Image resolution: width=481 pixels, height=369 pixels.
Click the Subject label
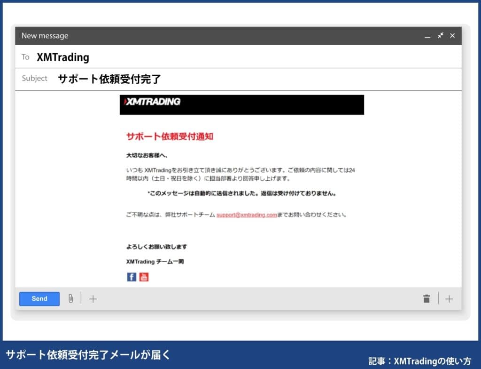35,79
